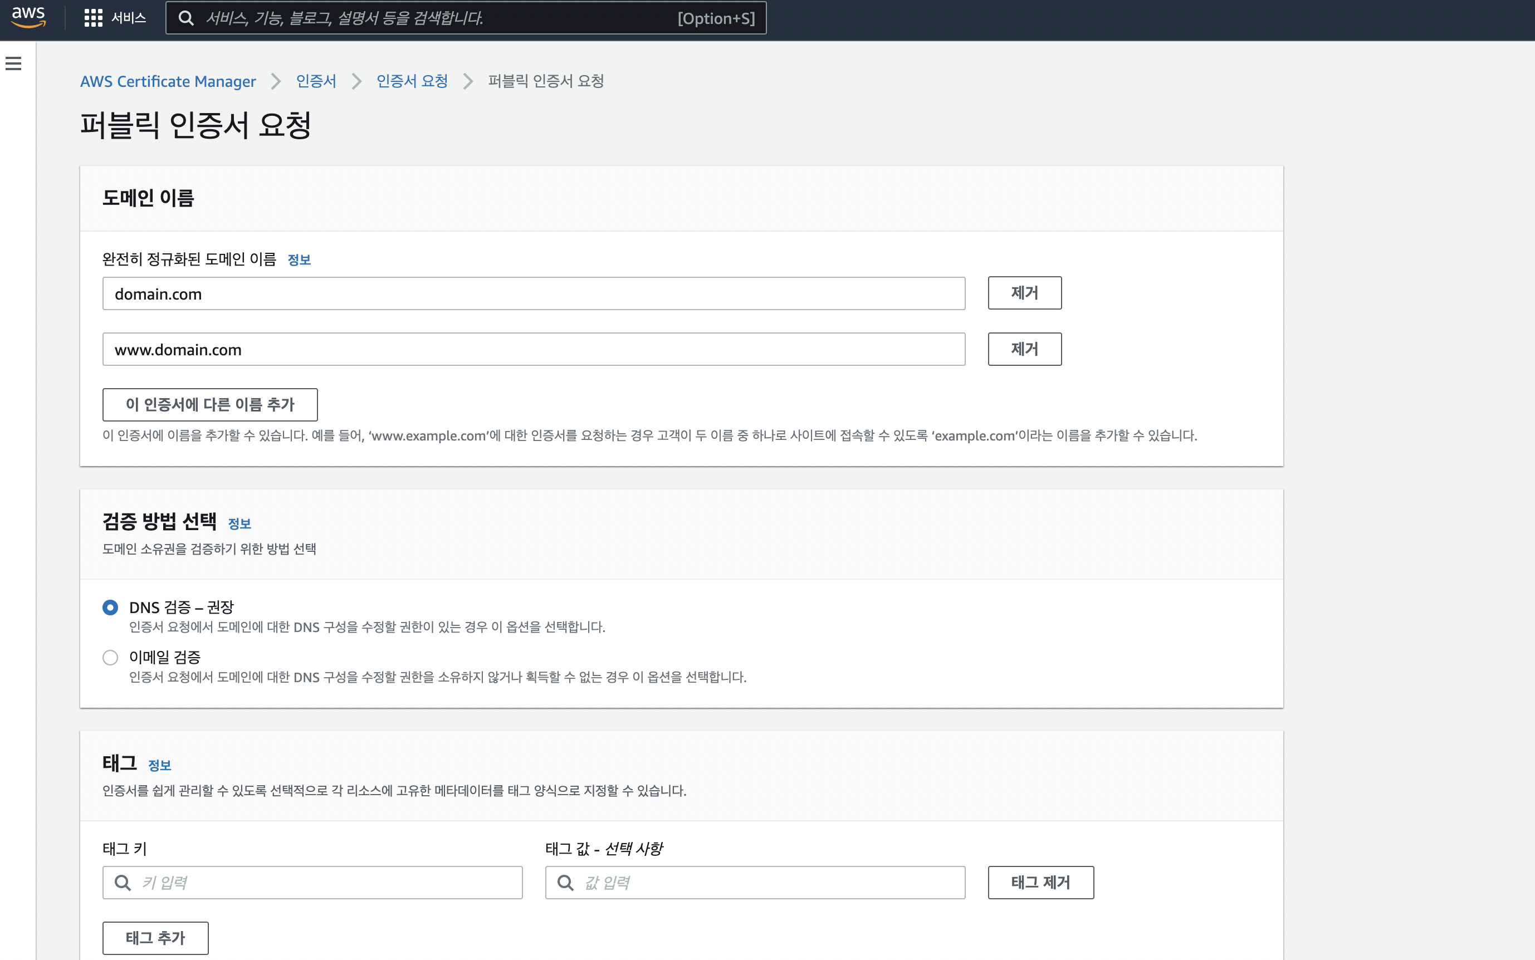Remove the domain.com entry with 제거
Viewport: 1535px width, 960px height.
[1024, 293]
